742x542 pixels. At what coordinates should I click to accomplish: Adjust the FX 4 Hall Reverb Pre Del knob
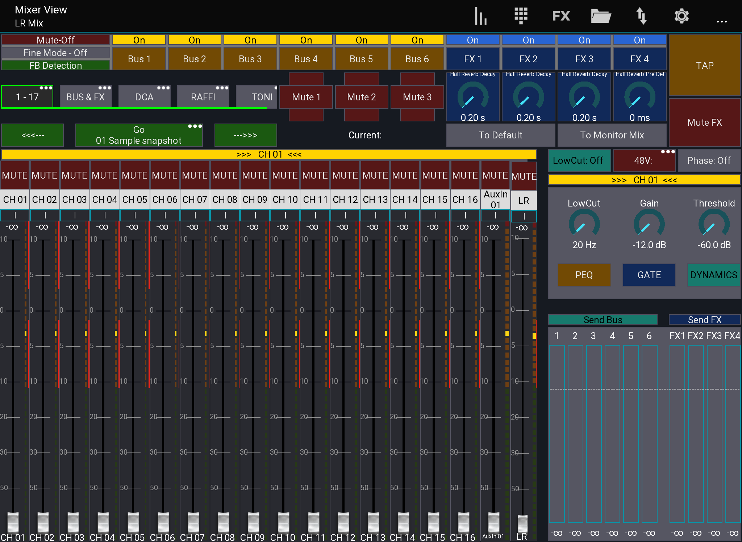[640, 96]
